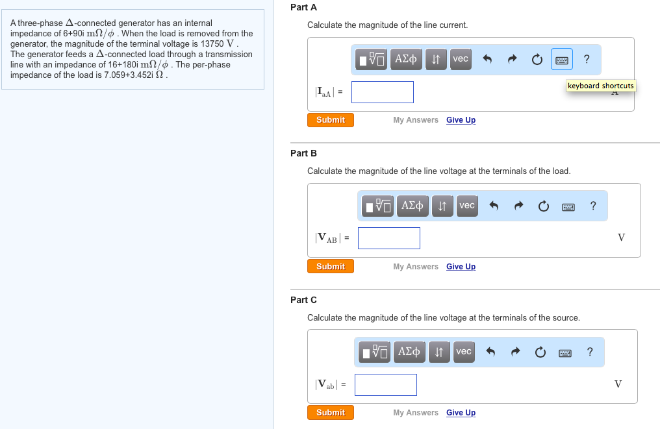The image size is (660, 429).
Task: Open the ΑΣφ symbols in Part B toolbar
Action: [412, 205]
